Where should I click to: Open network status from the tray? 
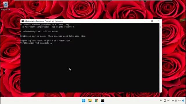(165, 101)
